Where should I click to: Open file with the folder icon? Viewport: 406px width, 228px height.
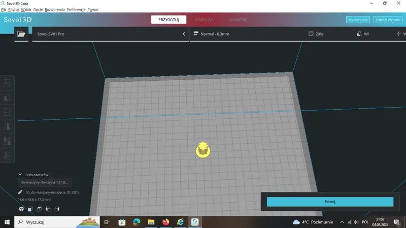tap(21, 34)
